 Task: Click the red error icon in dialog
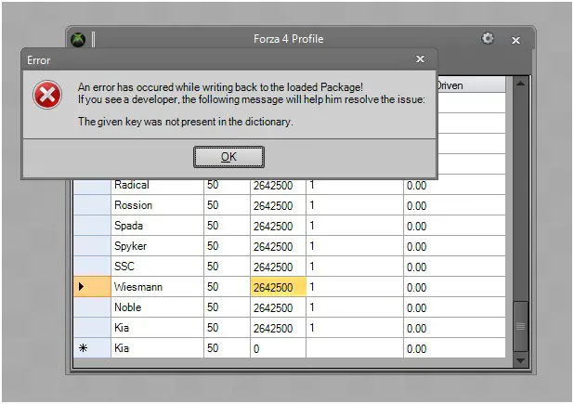pos(47,95)
